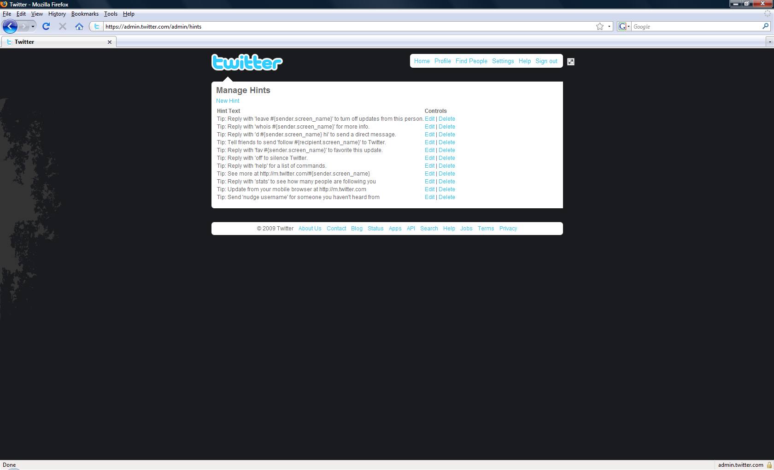Select the Twitter browser tab
Image resolution: width=774 pixels, height=470 pixels.
(x=59, y=42)
